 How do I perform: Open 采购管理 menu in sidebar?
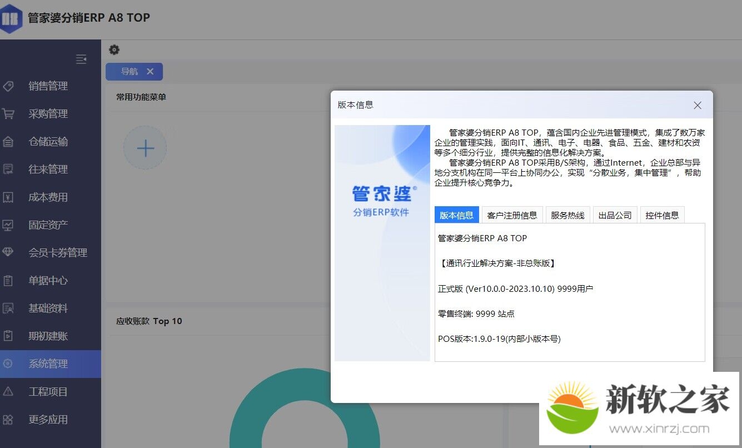(51, 114)
